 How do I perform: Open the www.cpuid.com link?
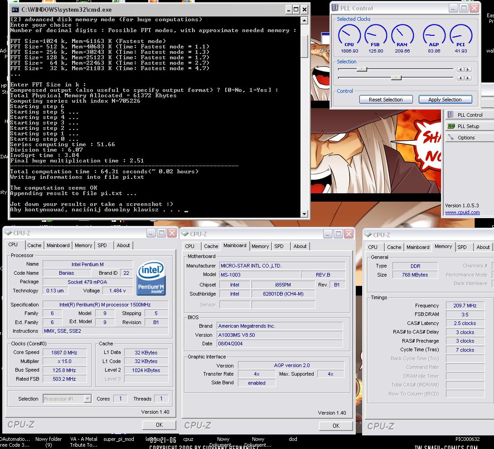(x=462, y=212)
